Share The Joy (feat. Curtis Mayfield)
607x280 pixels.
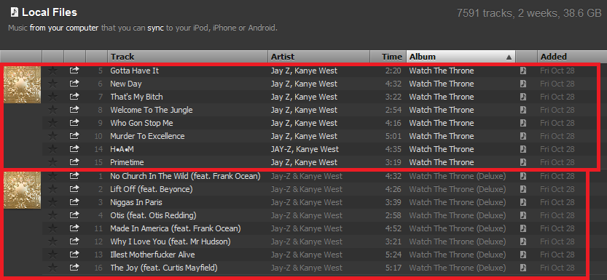(74, 267)
